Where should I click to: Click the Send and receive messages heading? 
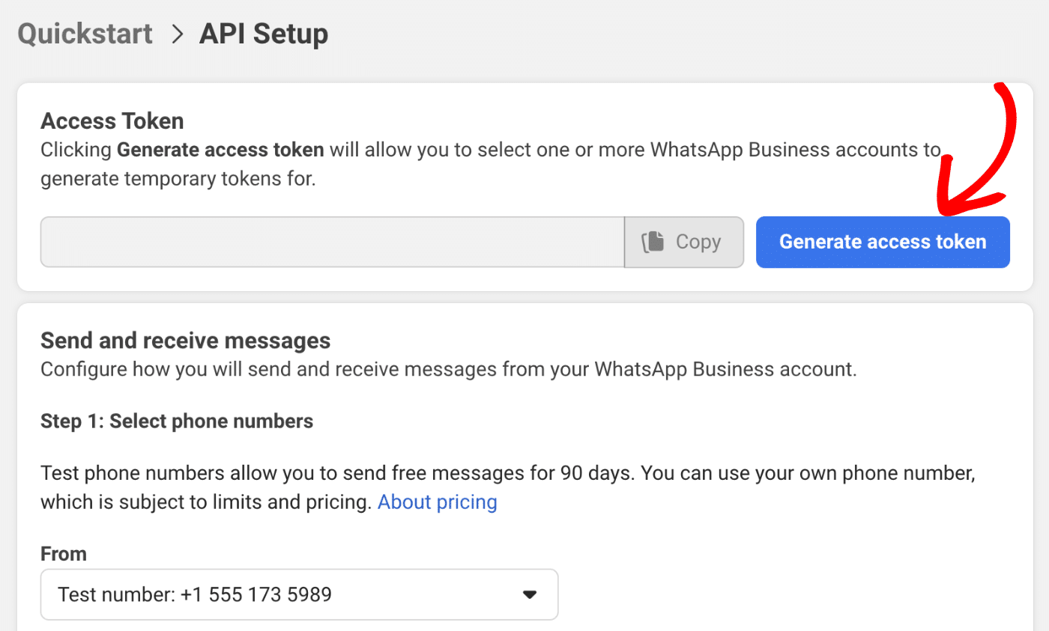(x=185, y=341)
